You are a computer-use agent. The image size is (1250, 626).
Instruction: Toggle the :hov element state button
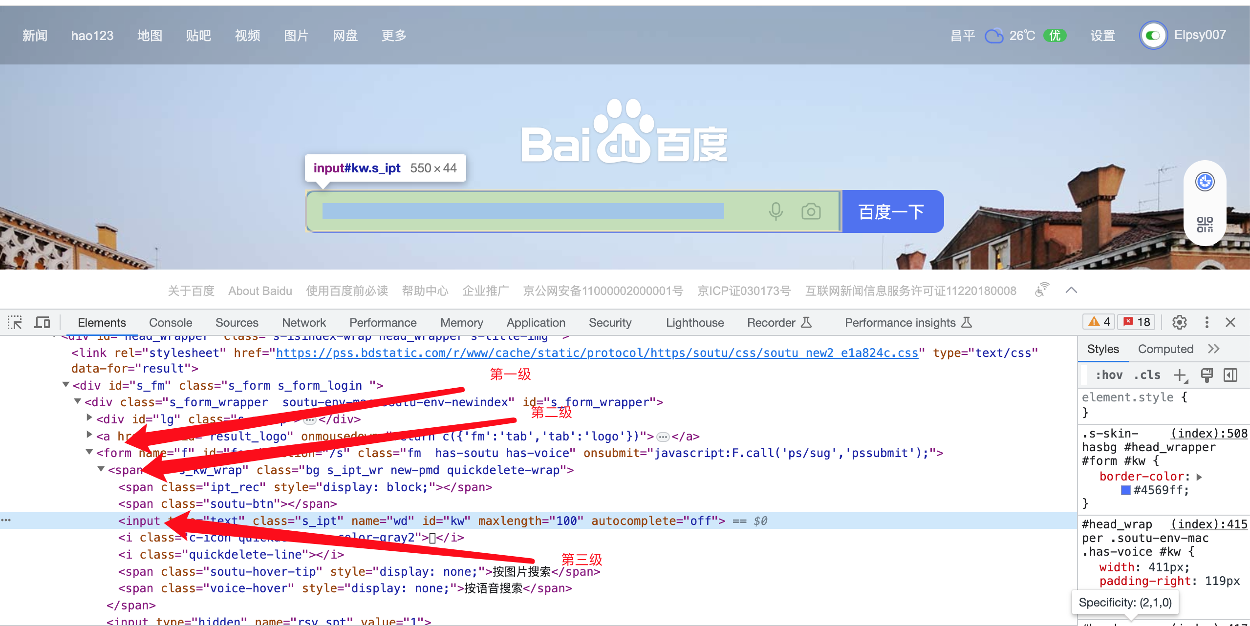click(1109, 375)
